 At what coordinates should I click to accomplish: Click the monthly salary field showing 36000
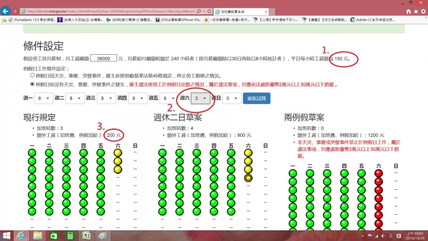(x=103, y=58)
